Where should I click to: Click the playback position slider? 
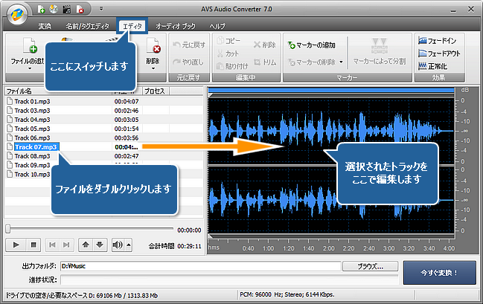(x=89, y=230)
